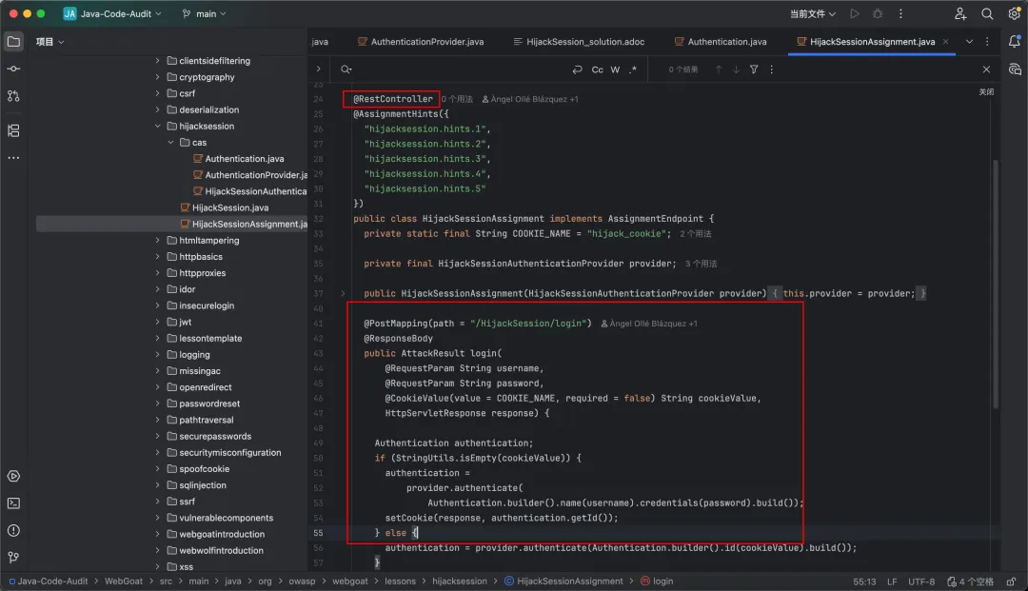Open the Structure tool window icon
1028x591 pixels.
pos(13,130)
